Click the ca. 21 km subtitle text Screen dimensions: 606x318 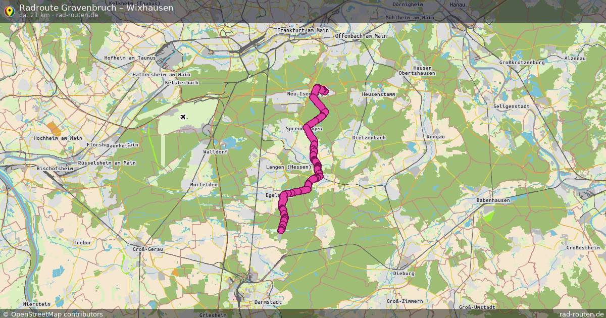point(34,15)
